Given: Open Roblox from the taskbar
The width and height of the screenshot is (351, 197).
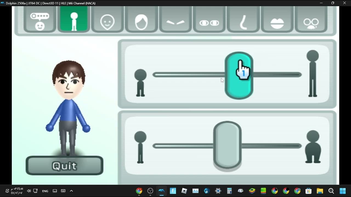Looking at the screenshot, I should click(x=184, y=191).
